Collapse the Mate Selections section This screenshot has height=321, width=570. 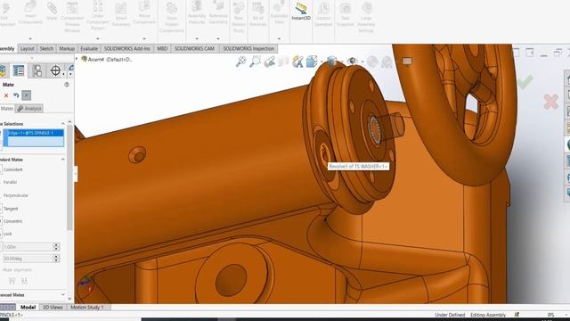pos(62,124)
